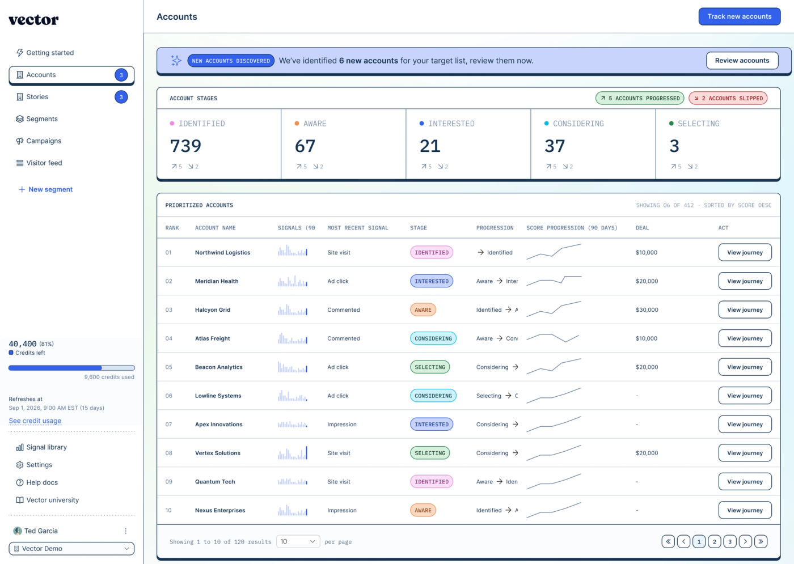
Task: Click the Accounts badge showing 3
Action: point(121,75)
